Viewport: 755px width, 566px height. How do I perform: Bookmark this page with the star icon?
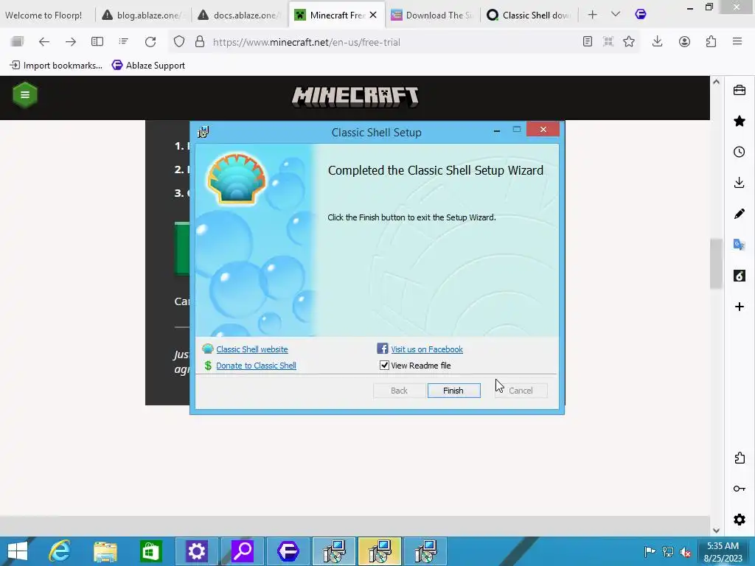(x=629, y=42)
